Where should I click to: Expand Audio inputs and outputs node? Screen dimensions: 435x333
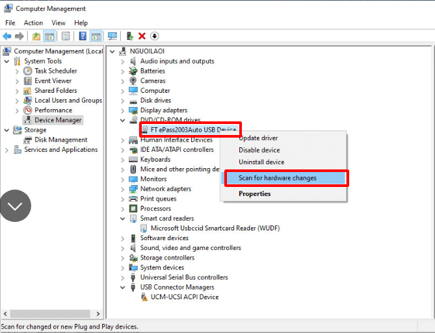(123, 62)
